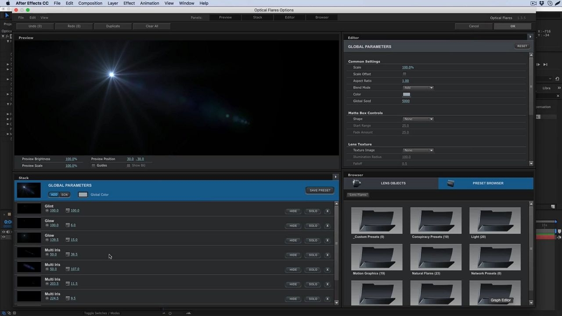Click the Duplicate button
Image resolution: width=562 pixels, height=316 pixels.
(x=113, y=26)
